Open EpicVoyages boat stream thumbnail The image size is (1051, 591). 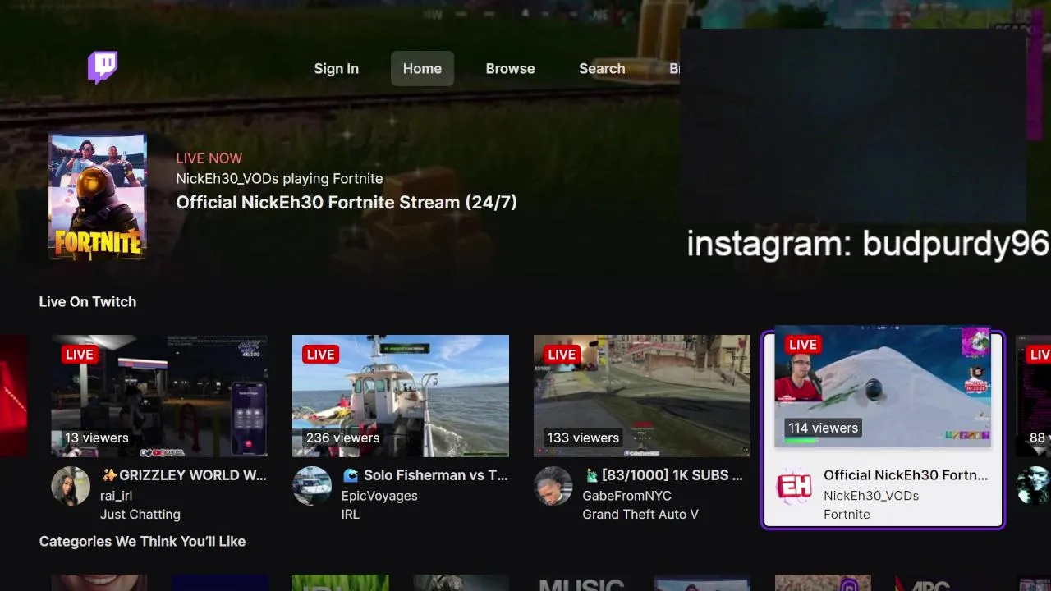click(401, 396)
